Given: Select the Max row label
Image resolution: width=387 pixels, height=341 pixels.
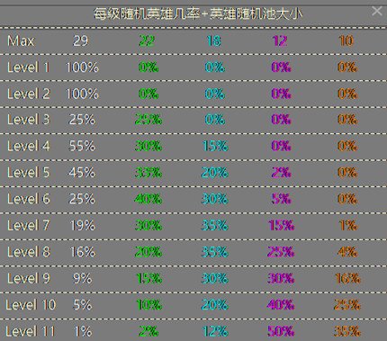Looking at the screenshot, I should (21, 40).
